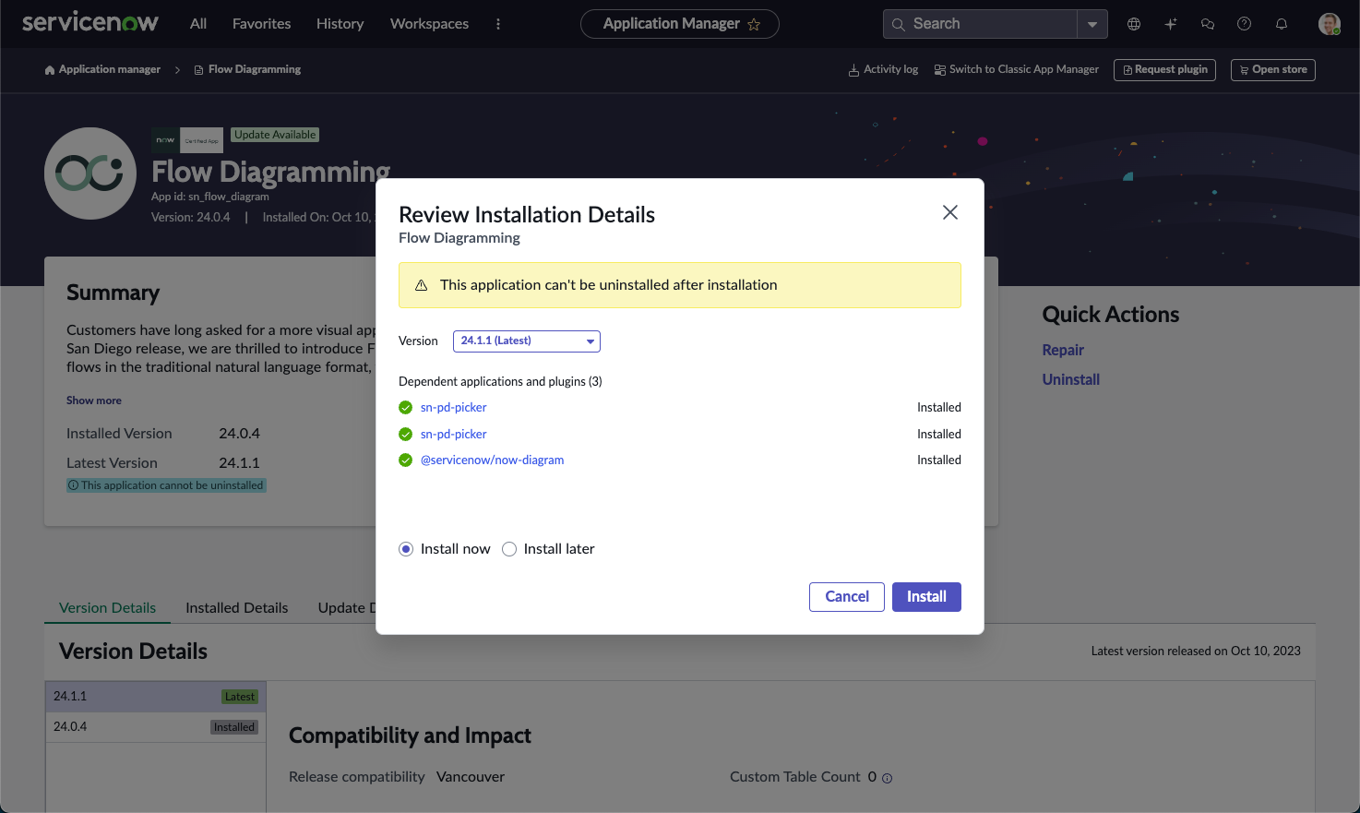1360x813 pixels.
Task: Select version 24.0.4 in the version list
Action: tap(156, 727)
